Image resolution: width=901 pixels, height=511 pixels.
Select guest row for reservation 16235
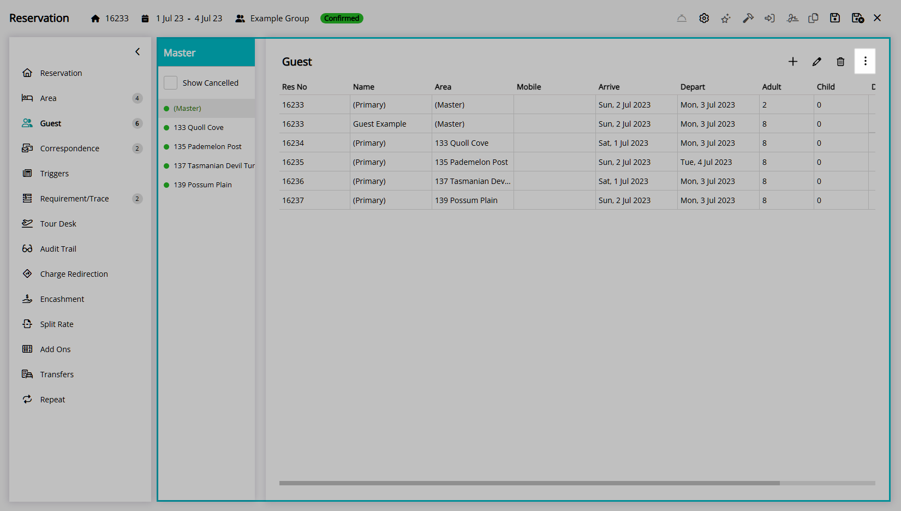tap(577, 162)
